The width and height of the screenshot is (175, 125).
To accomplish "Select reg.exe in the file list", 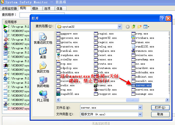I will click(x=64, y=90).
